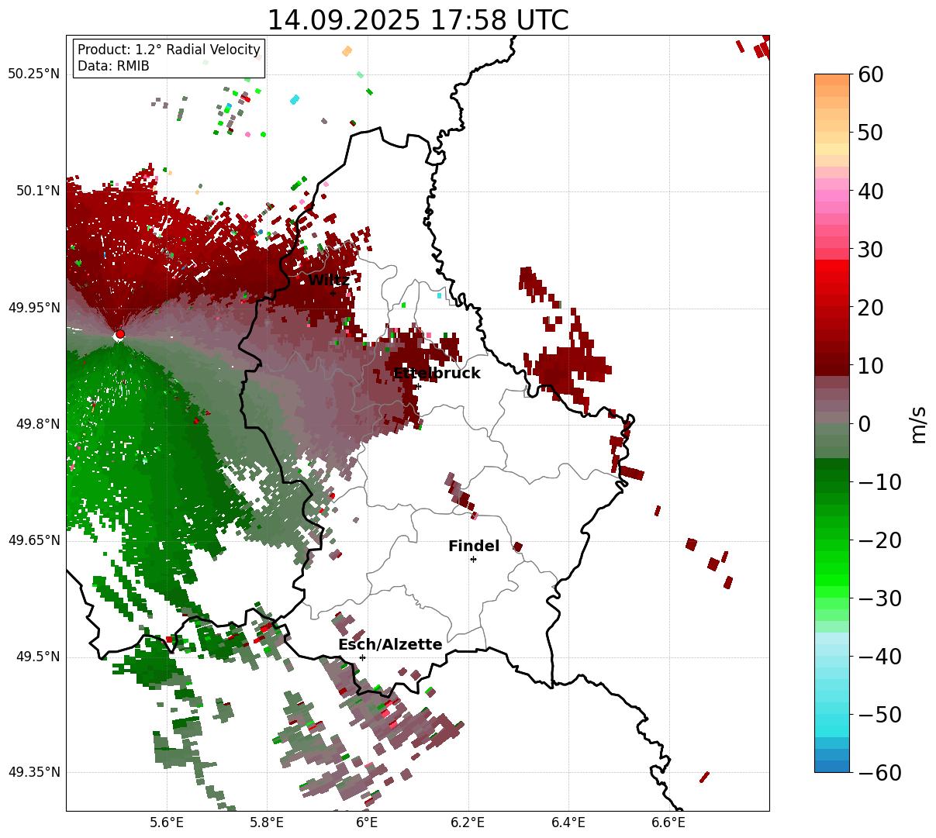This screenshot has height=838, width=936.
Task: Click the colorbar label −40
Action: coord(879,657)
